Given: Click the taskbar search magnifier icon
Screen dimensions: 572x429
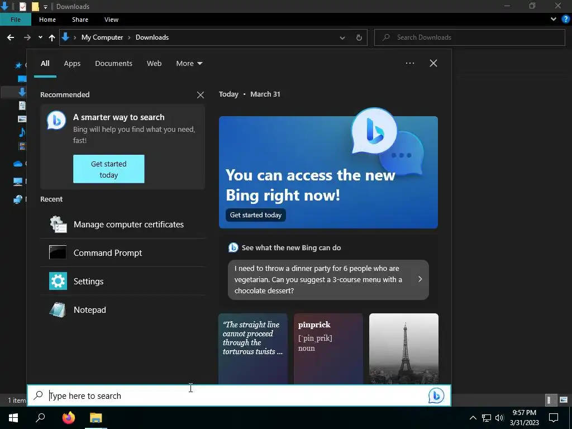Looking at the screenshot, I should click(x=40, y=418).
